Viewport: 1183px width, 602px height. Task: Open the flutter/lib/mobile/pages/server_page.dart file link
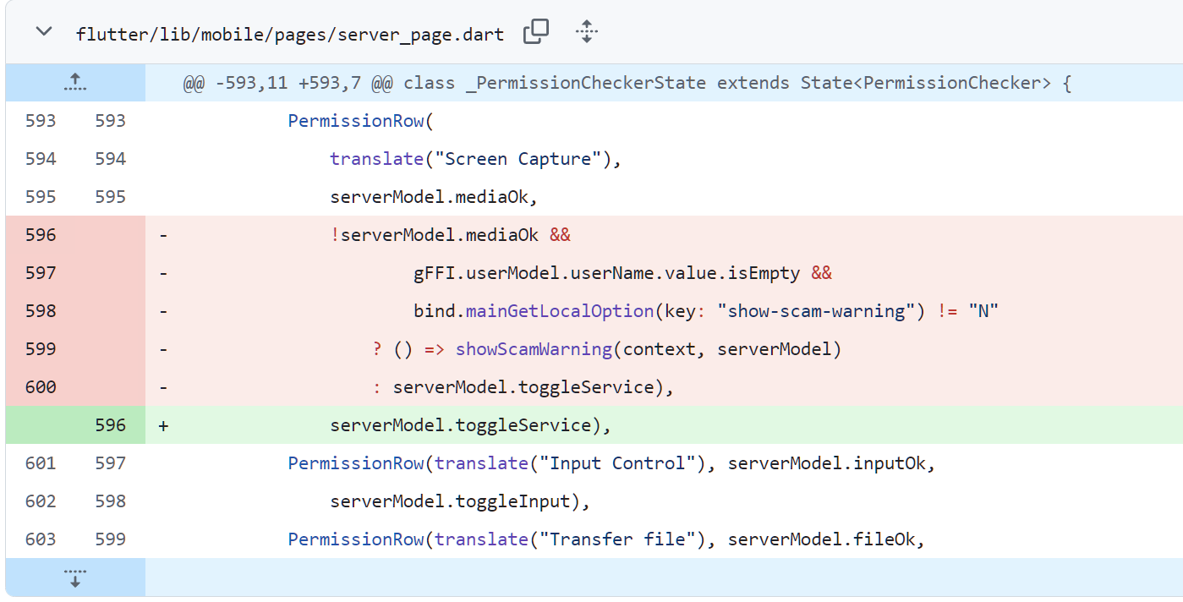click(x=289, y=35)
